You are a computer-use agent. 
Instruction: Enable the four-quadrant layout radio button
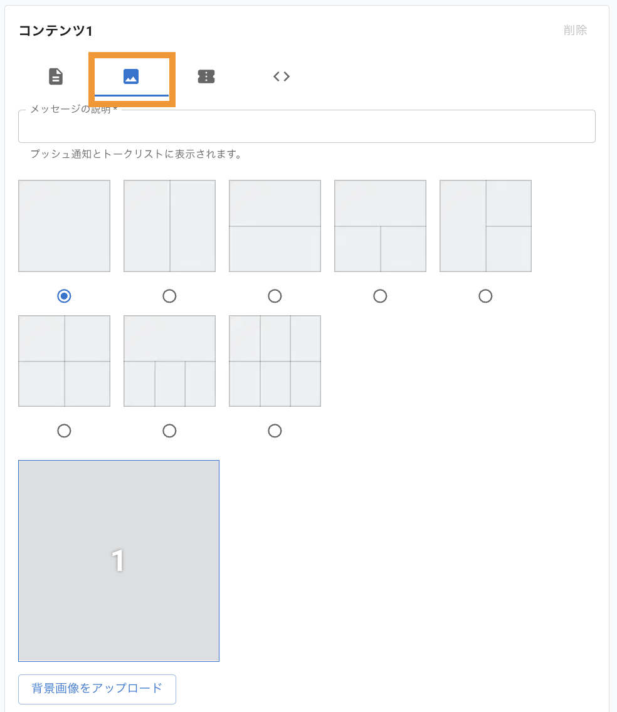pos(64,431)
